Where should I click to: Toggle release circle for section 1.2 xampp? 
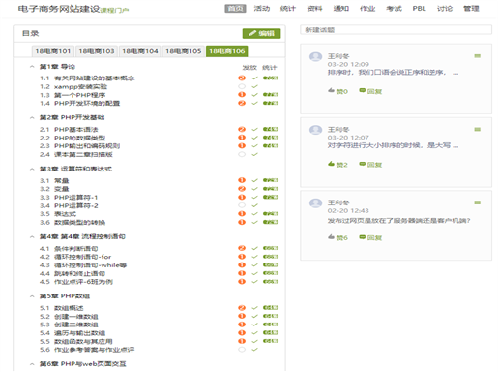(x=242, y=86)
